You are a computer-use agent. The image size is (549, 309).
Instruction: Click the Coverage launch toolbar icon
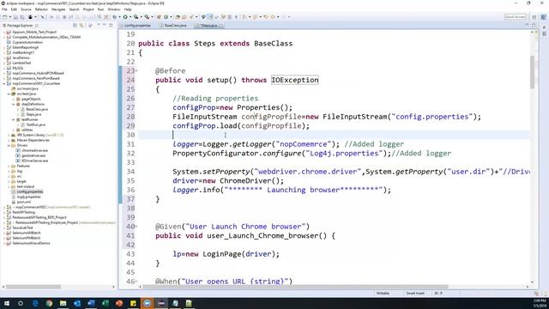(136, 17)
